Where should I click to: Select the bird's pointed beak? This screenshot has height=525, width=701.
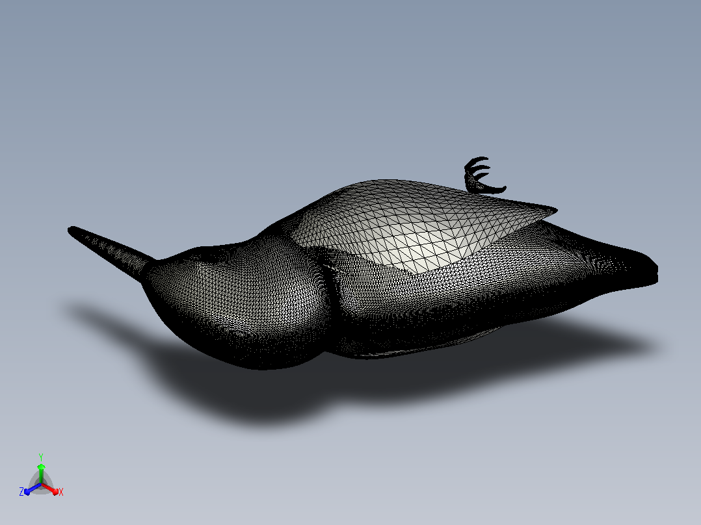tap(109, 253)
